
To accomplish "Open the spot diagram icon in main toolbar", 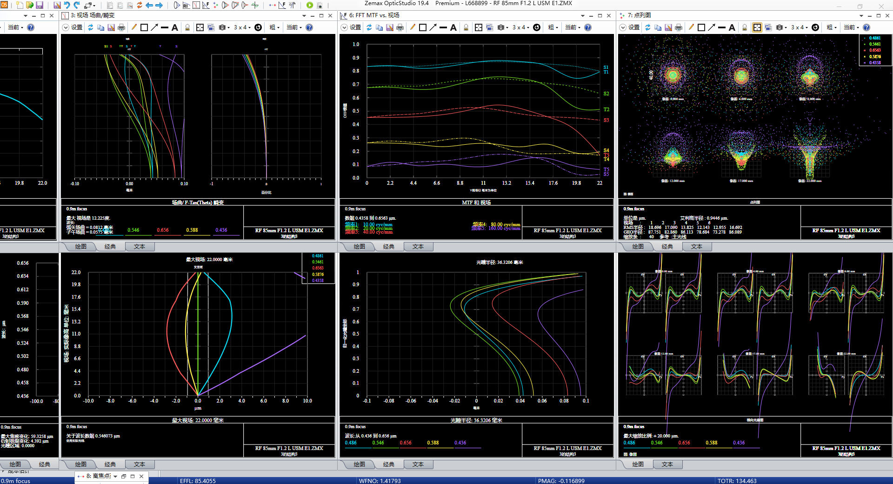I will pos(215,5).
